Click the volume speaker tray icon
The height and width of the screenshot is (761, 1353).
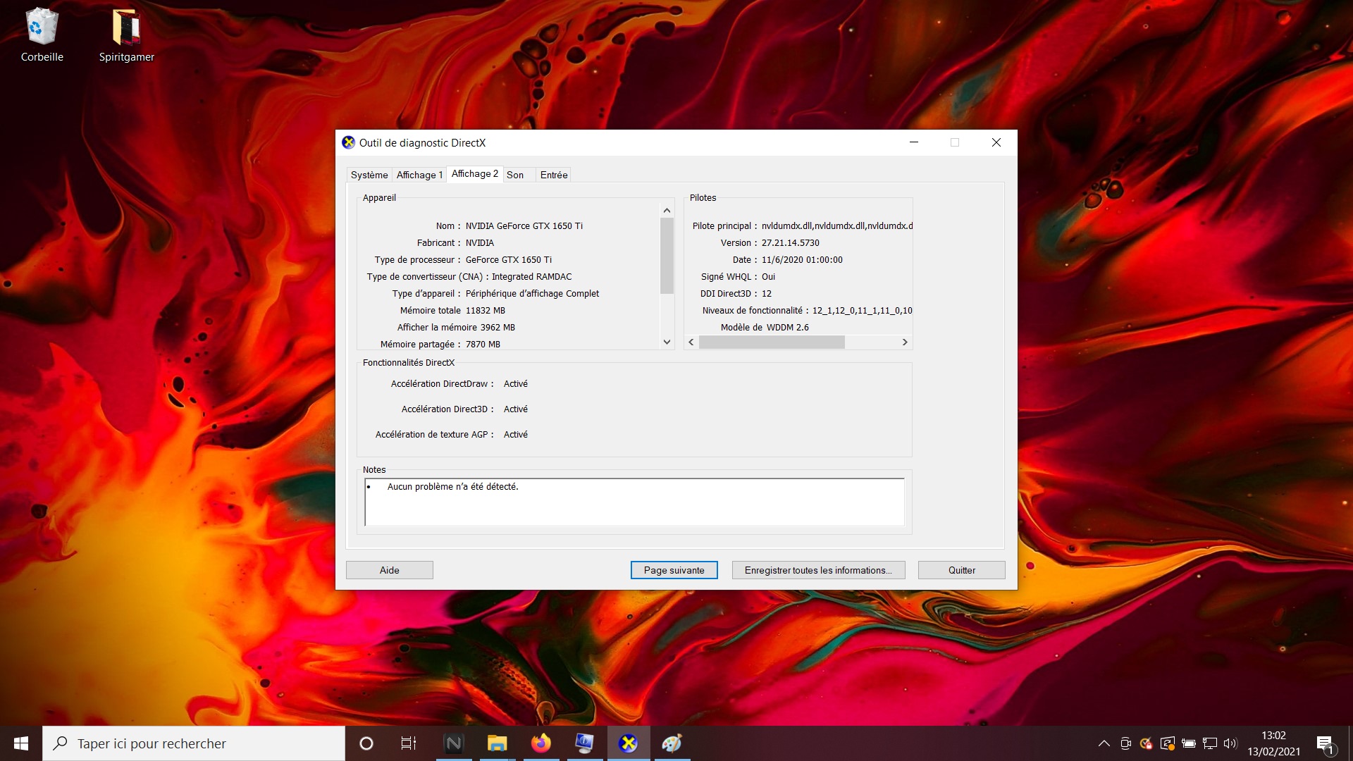tap(1230, 743)
